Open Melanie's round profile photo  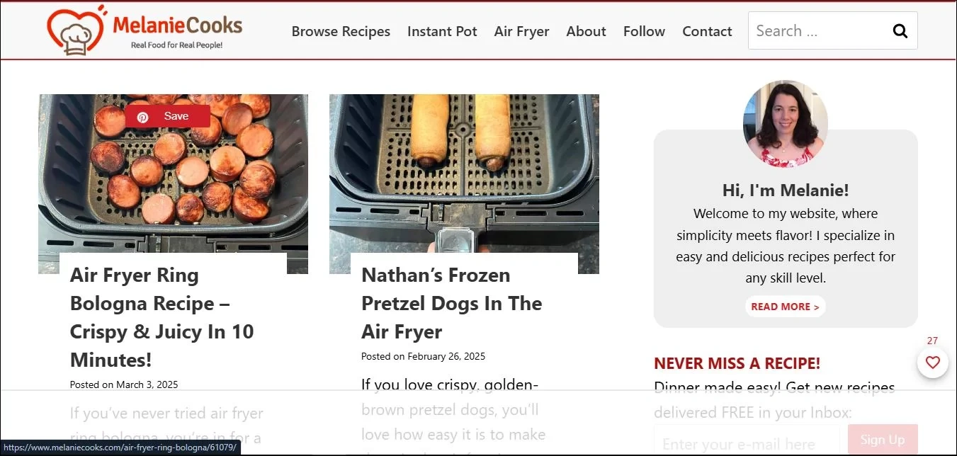coord(785,125)
